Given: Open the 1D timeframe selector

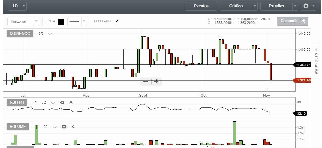Looking at the screenshot, I should tap(15, 6).
